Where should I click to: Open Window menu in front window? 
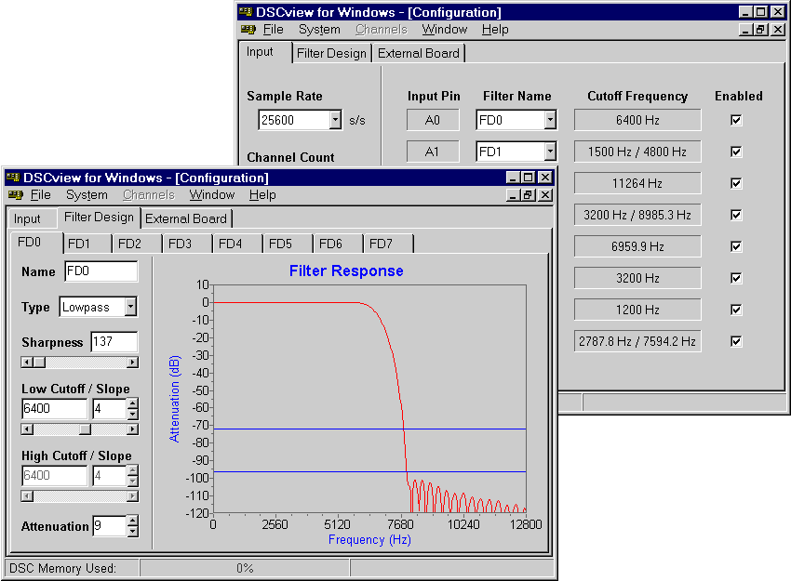coord(212,195)
